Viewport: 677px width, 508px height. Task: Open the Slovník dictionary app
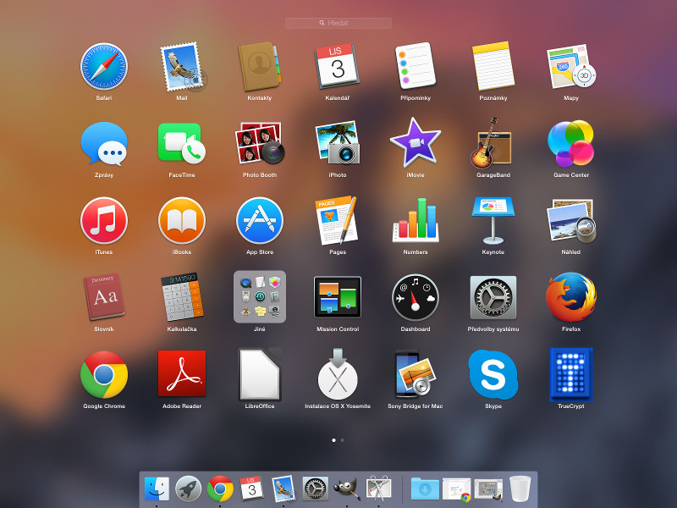point(104,297)
